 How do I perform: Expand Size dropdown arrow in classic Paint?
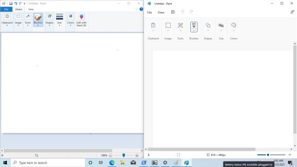[x=59, y=26]
